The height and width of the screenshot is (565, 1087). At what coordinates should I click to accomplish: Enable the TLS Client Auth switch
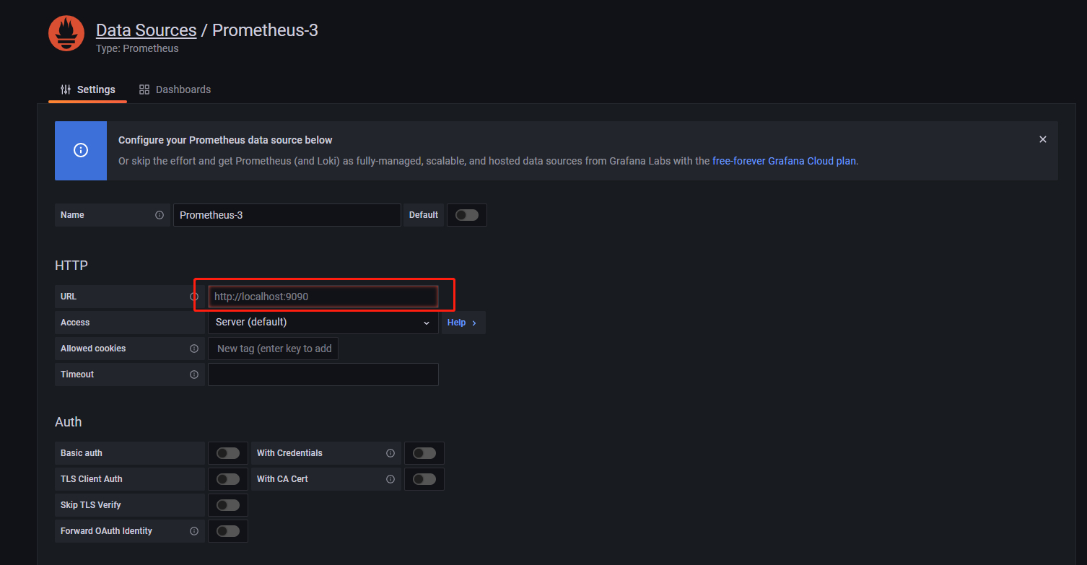(x=228, y=479)
